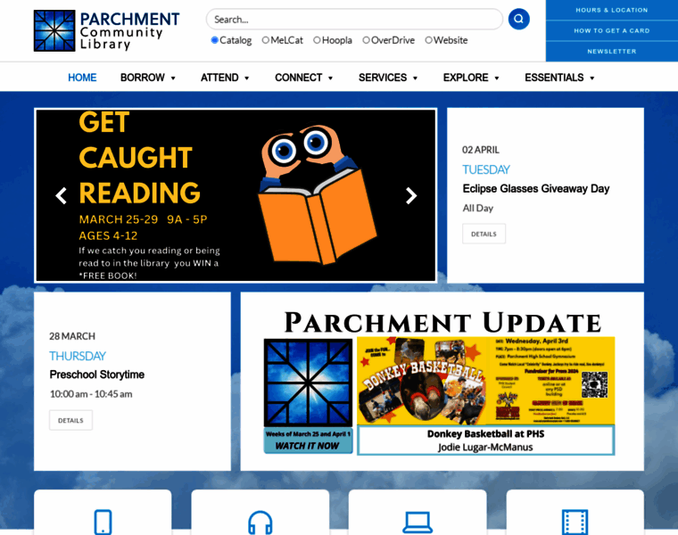View details for Eclipse Glasses Giveaway Day

click(484, 234)
